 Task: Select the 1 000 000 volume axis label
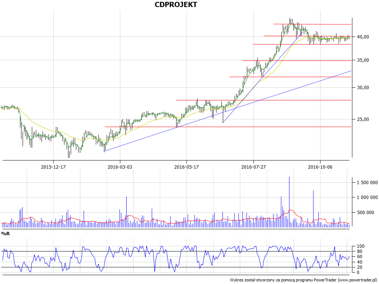(x=367, y=197)
